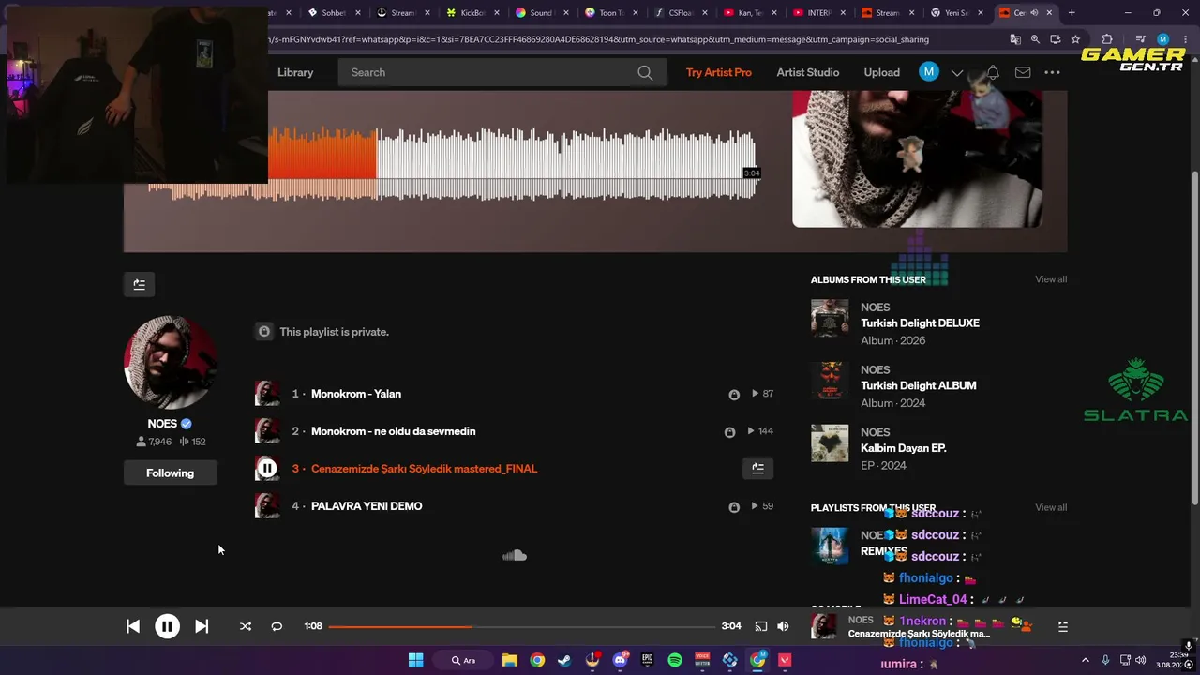The image size is (1200, 675).
Task: View NOES follower count 7,946
Action: click(x=154, y=442)
